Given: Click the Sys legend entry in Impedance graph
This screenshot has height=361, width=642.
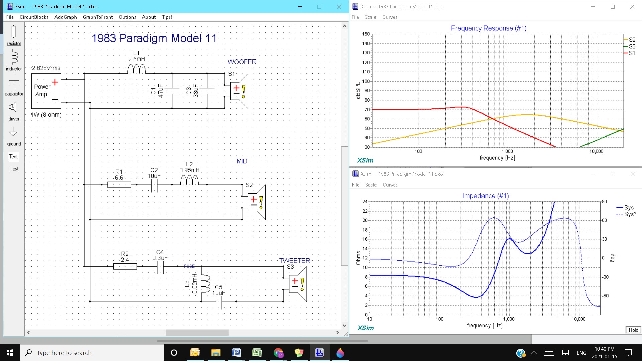Looking at the screenshot, I should tap(625, 207).
